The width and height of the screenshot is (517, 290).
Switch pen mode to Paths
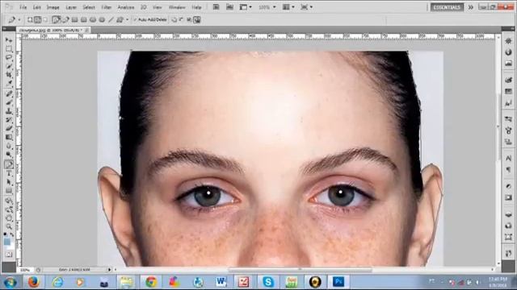click(x=38, y=19)
